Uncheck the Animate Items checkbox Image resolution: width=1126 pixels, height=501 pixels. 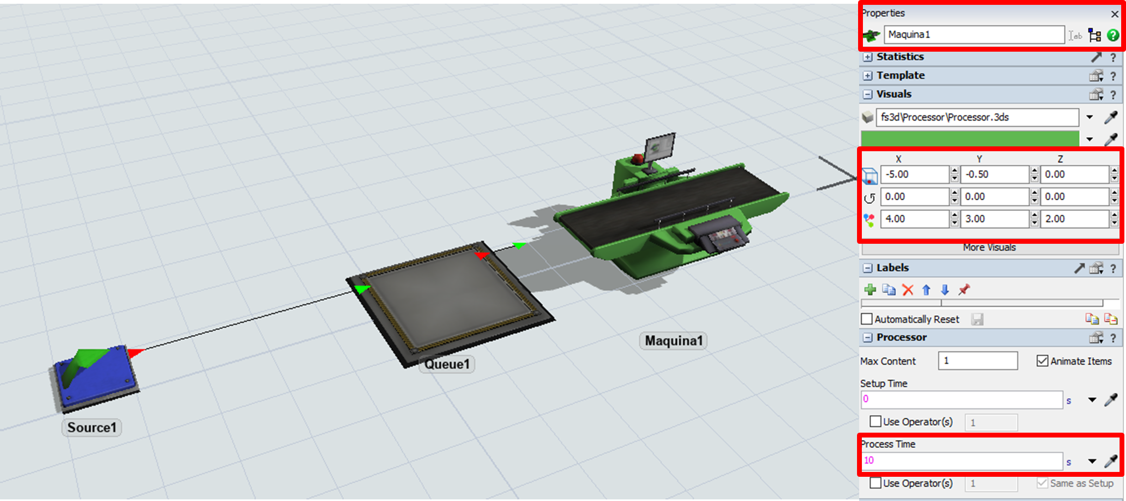[1042, 361]
